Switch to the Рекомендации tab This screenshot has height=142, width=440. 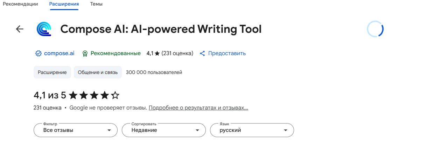tap(21, 4)
